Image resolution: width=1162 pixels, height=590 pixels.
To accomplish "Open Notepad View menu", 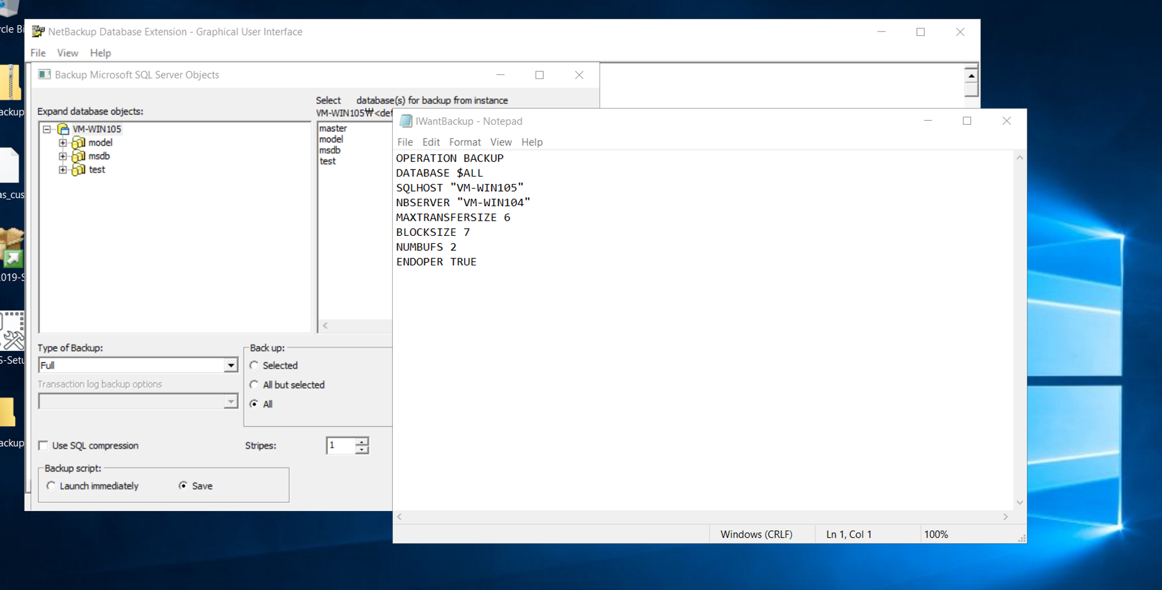I will (x=501, y=142).
